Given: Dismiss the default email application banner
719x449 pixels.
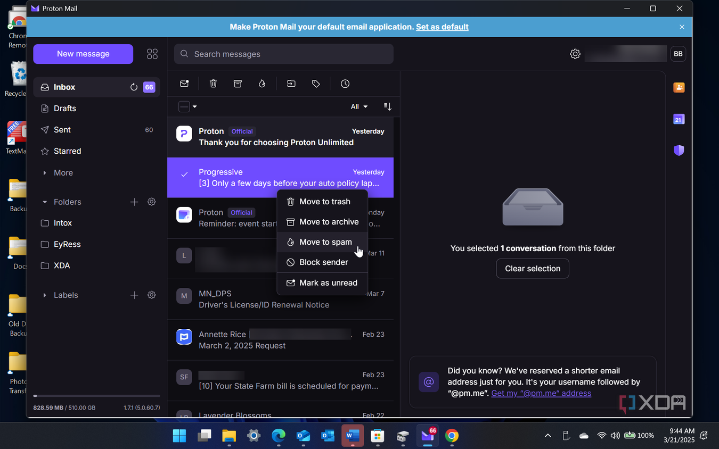Looking at the screenshot, I should (682, 27).
